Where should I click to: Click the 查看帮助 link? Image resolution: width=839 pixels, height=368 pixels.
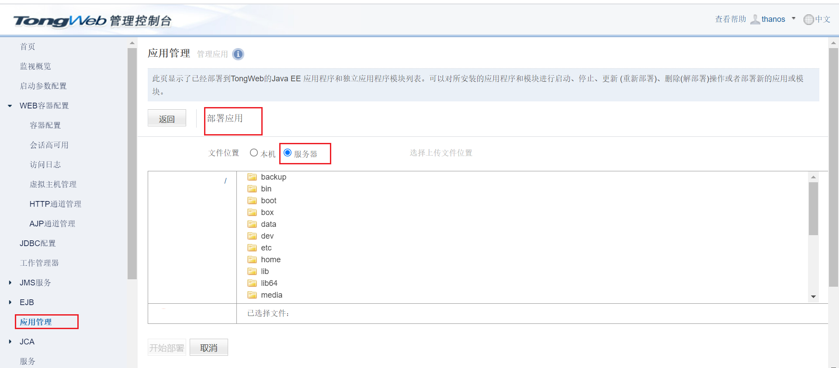click(x=731, y=19)
